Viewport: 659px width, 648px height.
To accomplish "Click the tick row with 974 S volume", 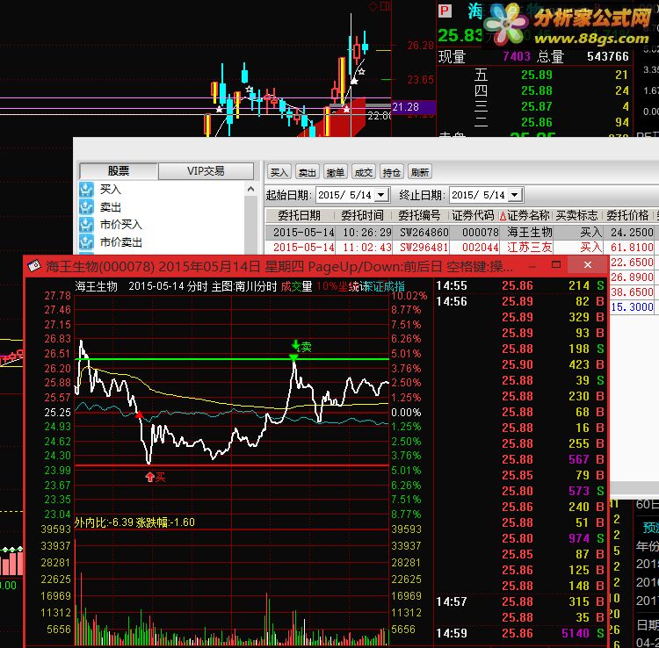I will pos(519,538).
